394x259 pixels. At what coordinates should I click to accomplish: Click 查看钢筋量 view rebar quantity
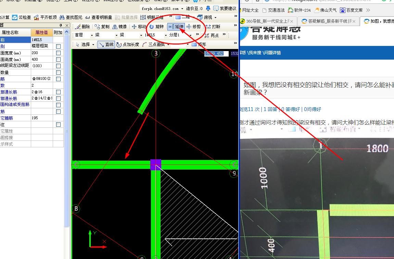(99, 17)
